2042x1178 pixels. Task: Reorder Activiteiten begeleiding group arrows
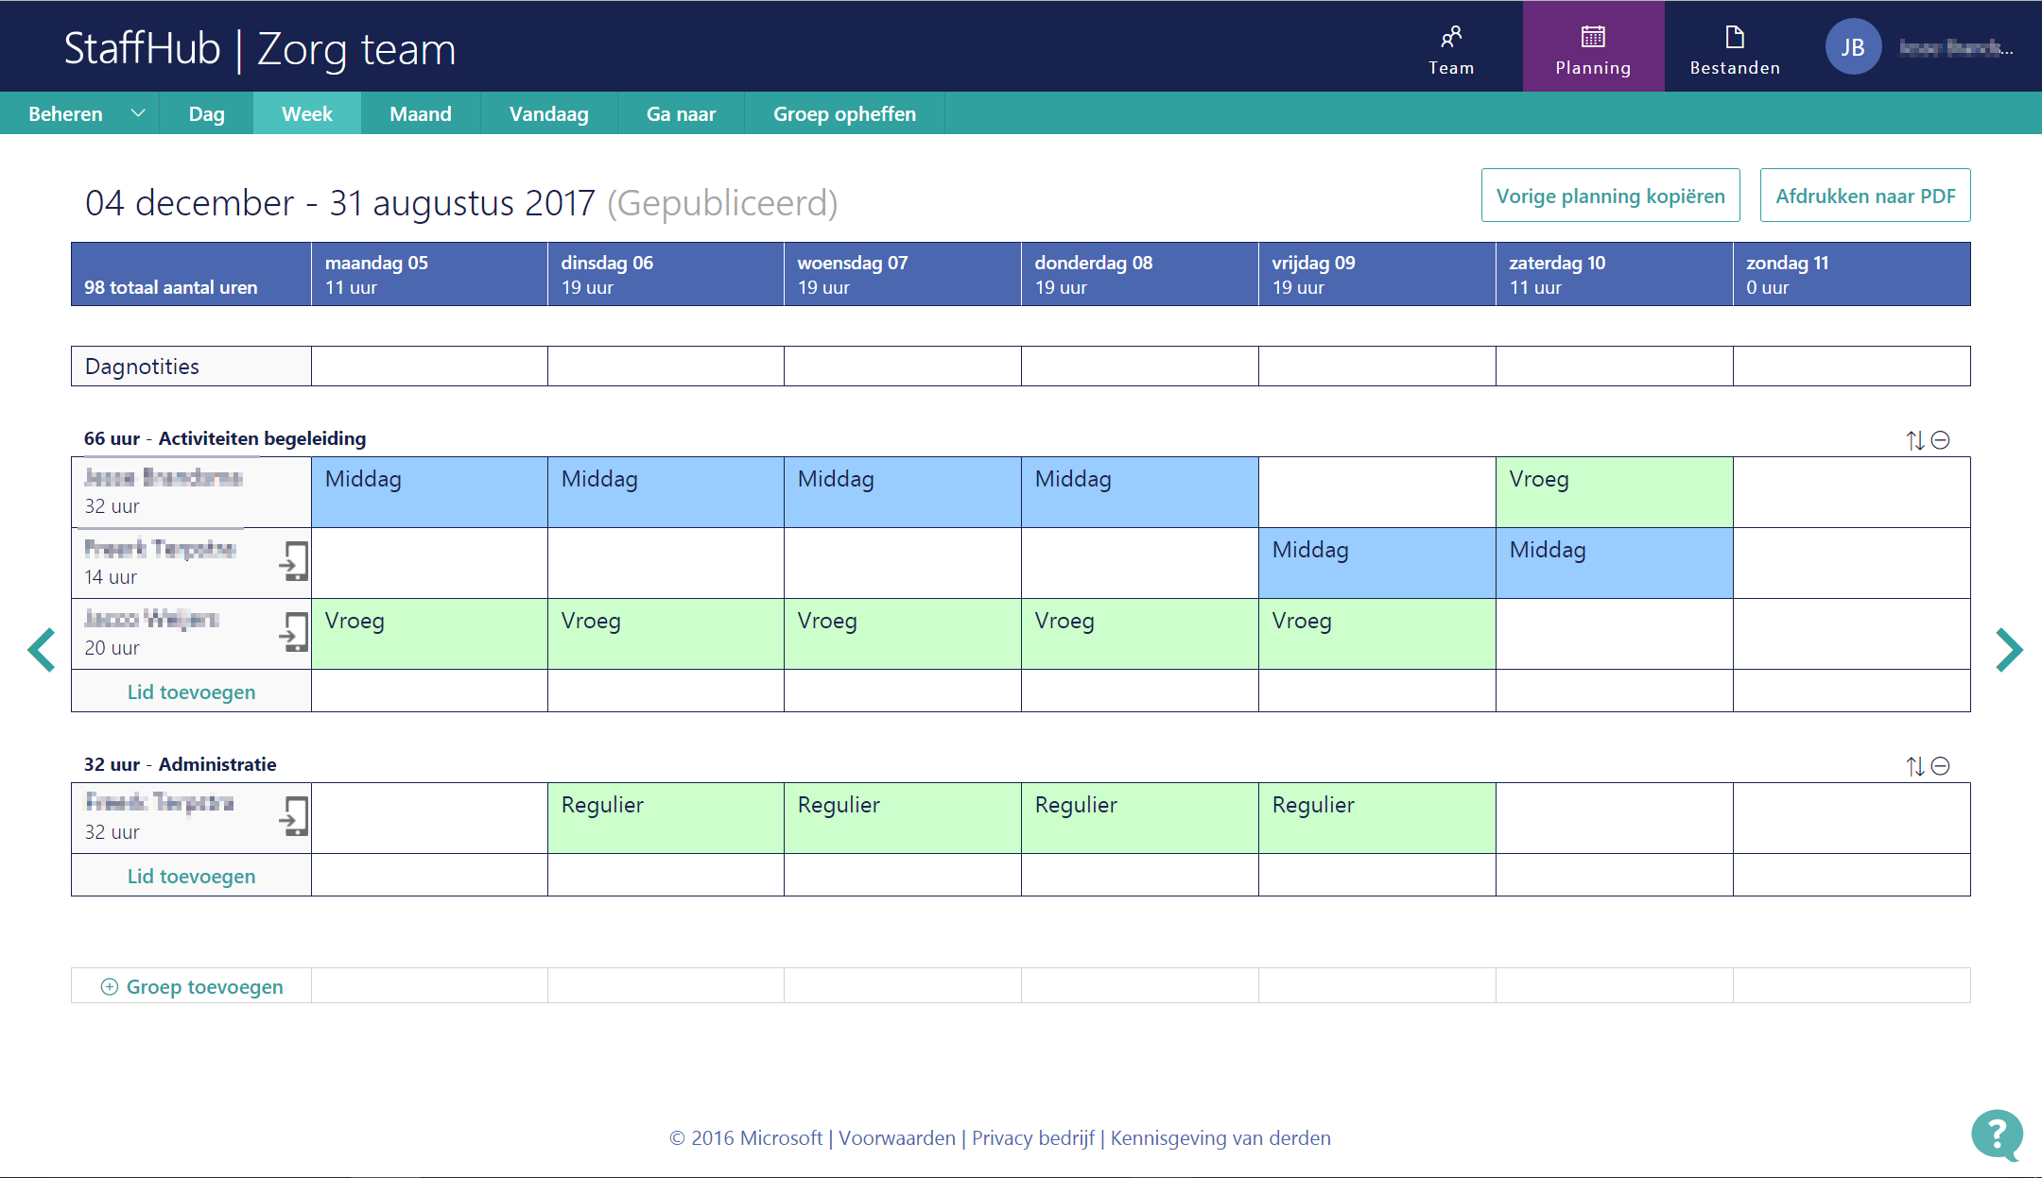tap(1915, 440)
